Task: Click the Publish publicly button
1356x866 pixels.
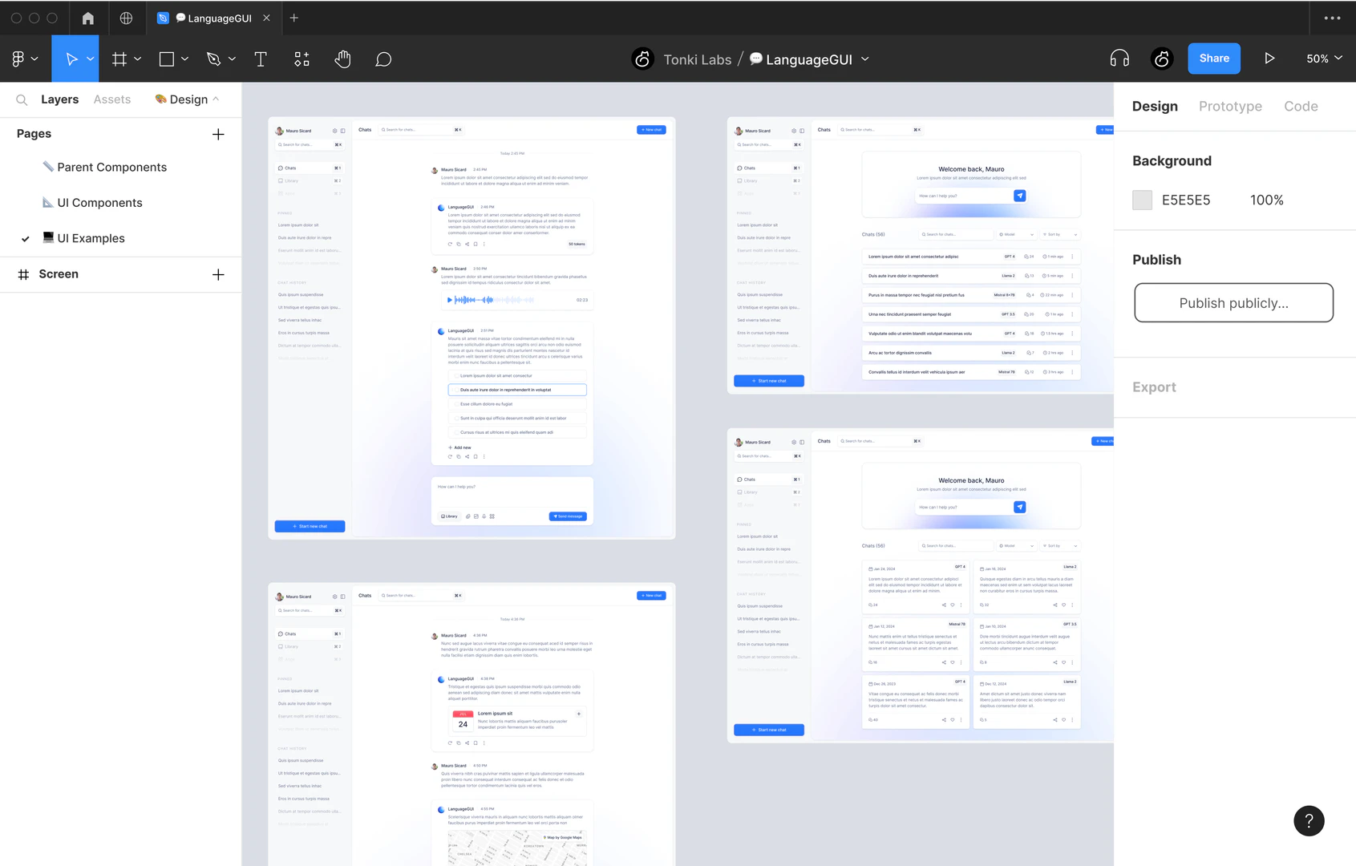Action: pyautogui.click(x=1233, y=302)
